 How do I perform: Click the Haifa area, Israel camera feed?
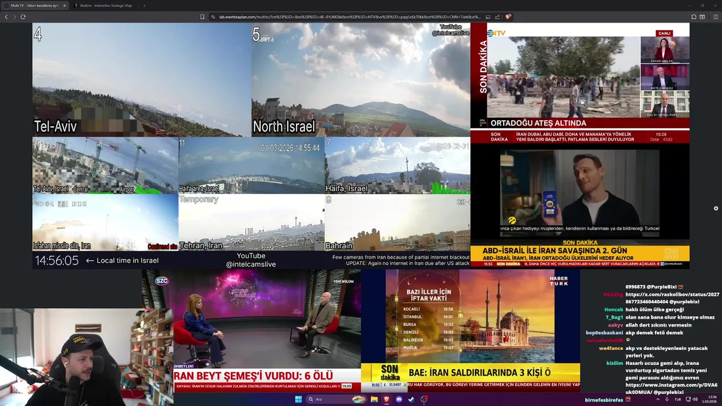pyautogui.click(x=252, y=166)
